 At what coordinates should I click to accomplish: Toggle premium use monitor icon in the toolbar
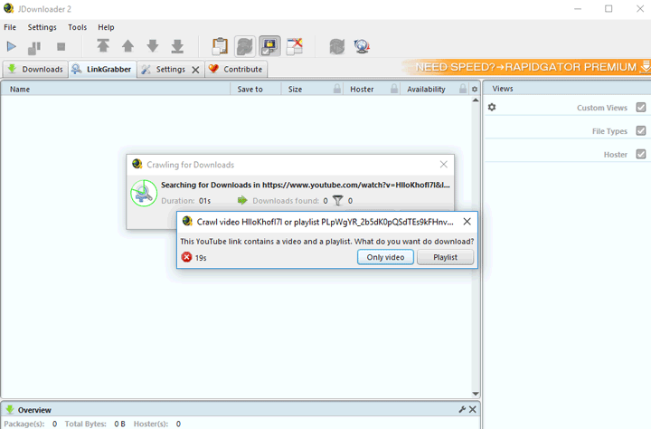click(269, 46)
